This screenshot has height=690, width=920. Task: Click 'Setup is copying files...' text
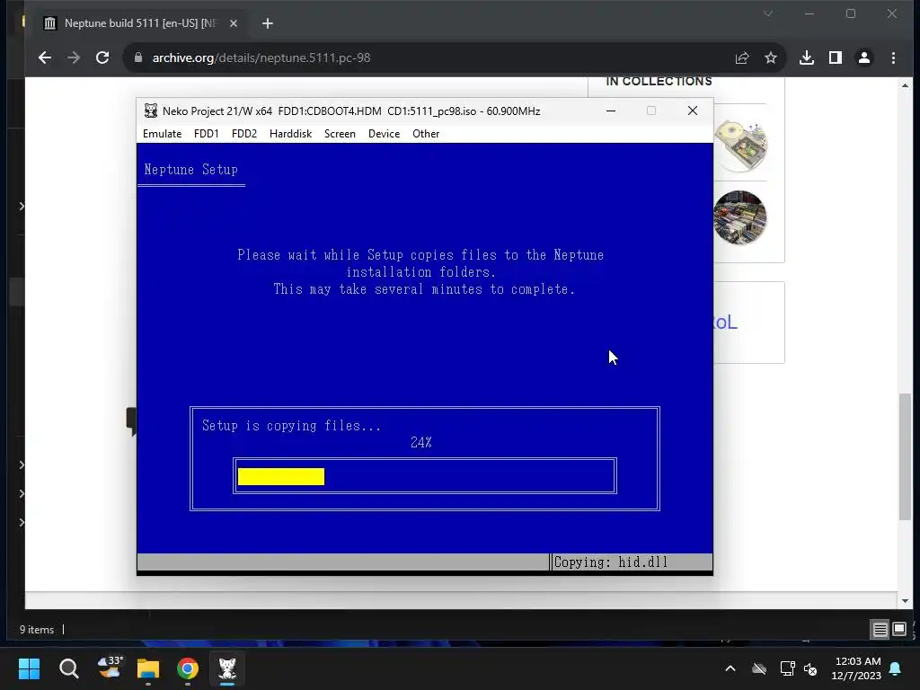pyautogui.click(x=291, y=425)
